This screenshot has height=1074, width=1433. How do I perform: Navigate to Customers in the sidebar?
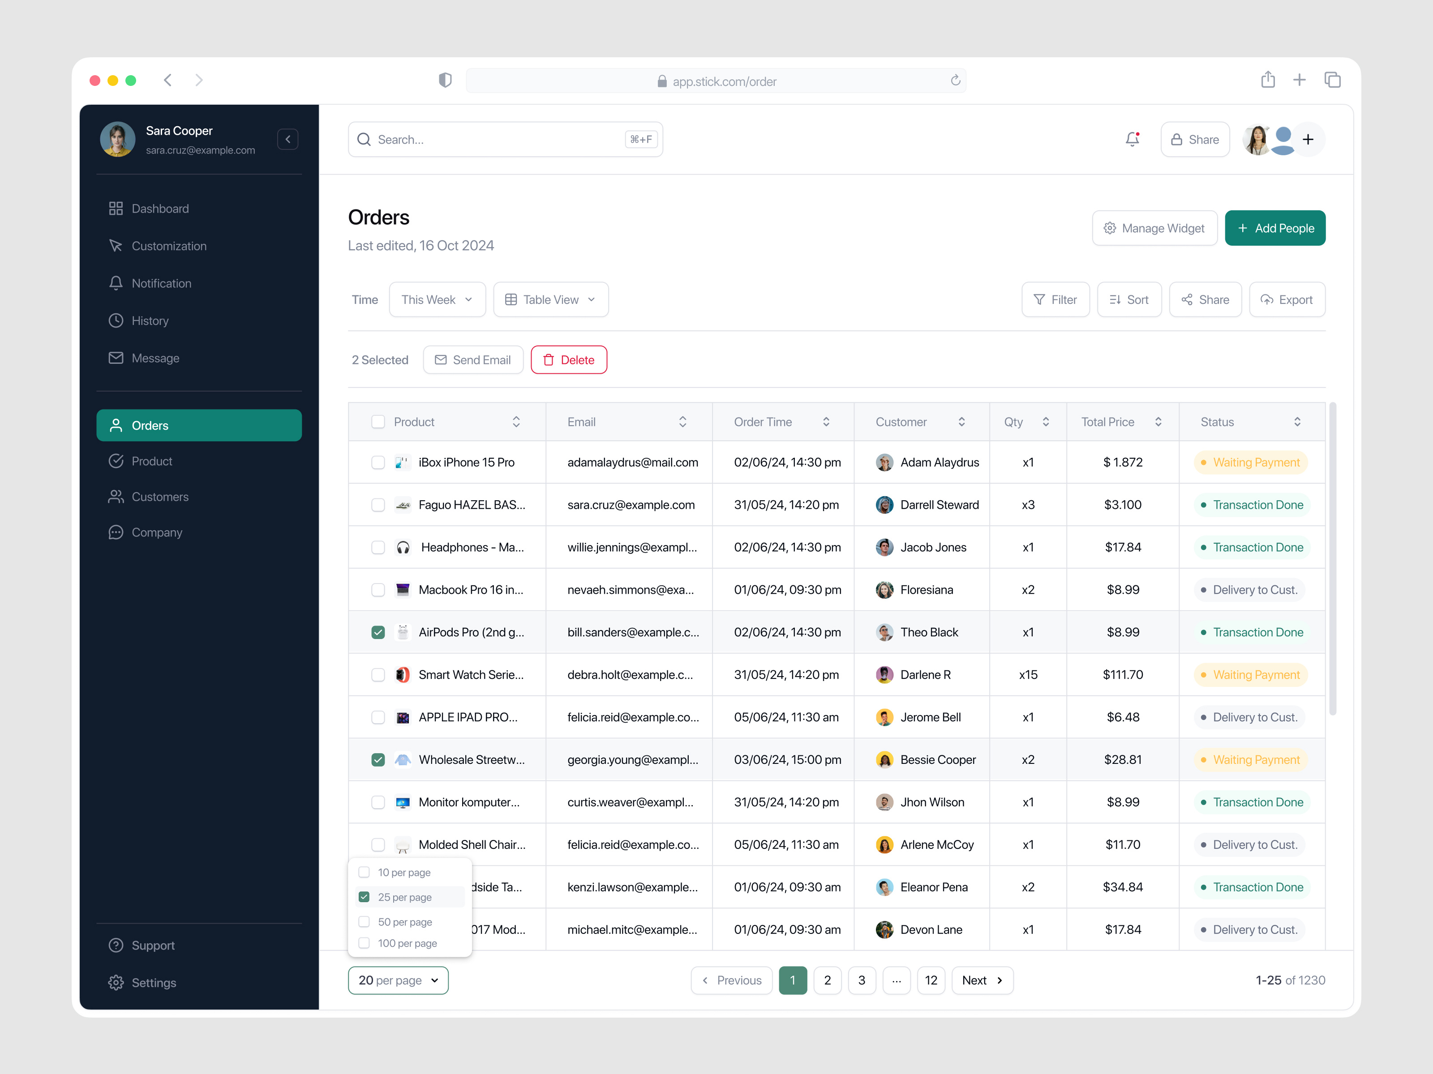click(x=159, y=497)
